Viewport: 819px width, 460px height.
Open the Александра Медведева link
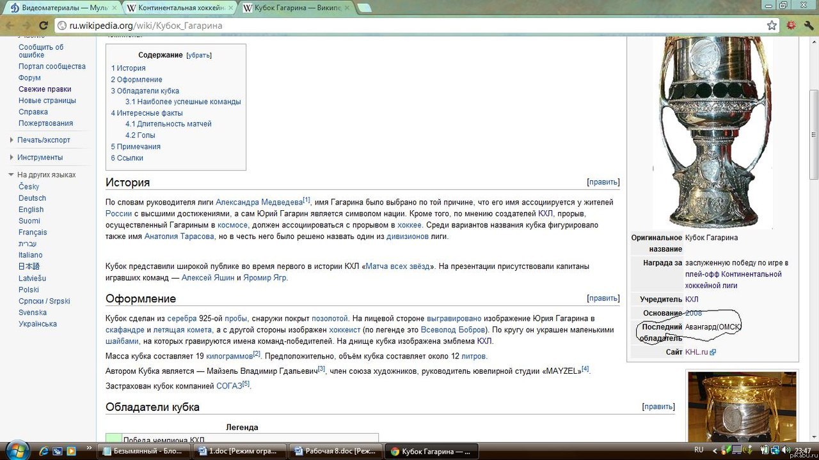point(259,202)
